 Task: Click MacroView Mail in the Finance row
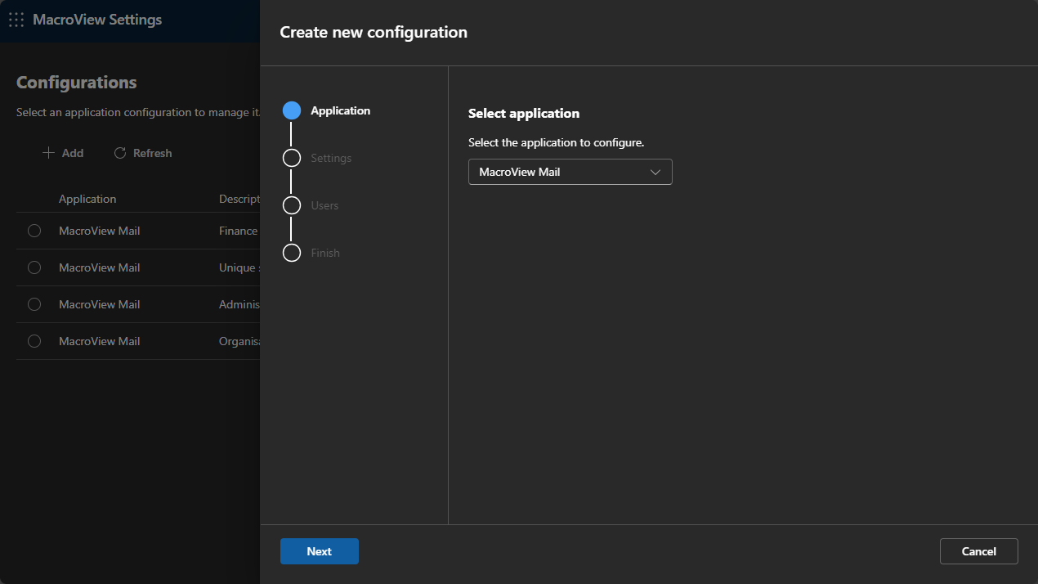[100, 231]
